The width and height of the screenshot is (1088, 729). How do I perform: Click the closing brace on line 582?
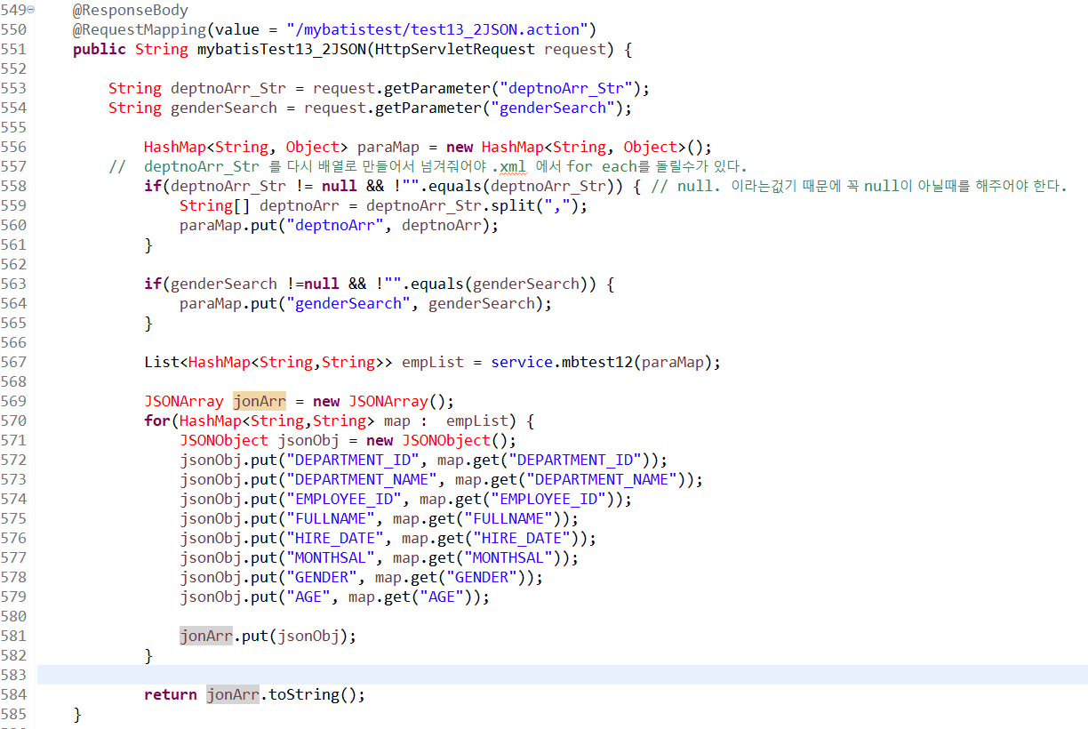point(148,656)
